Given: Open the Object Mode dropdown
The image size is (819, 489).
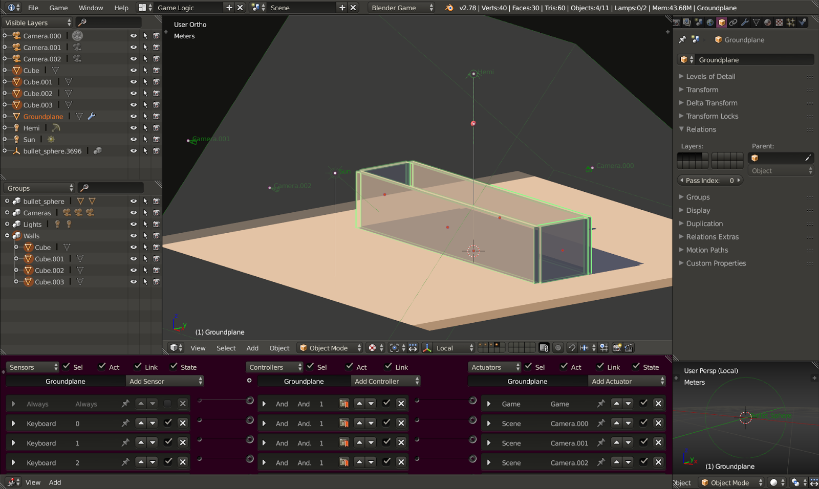Looking at the screenshot, I should tap(330, 348).
